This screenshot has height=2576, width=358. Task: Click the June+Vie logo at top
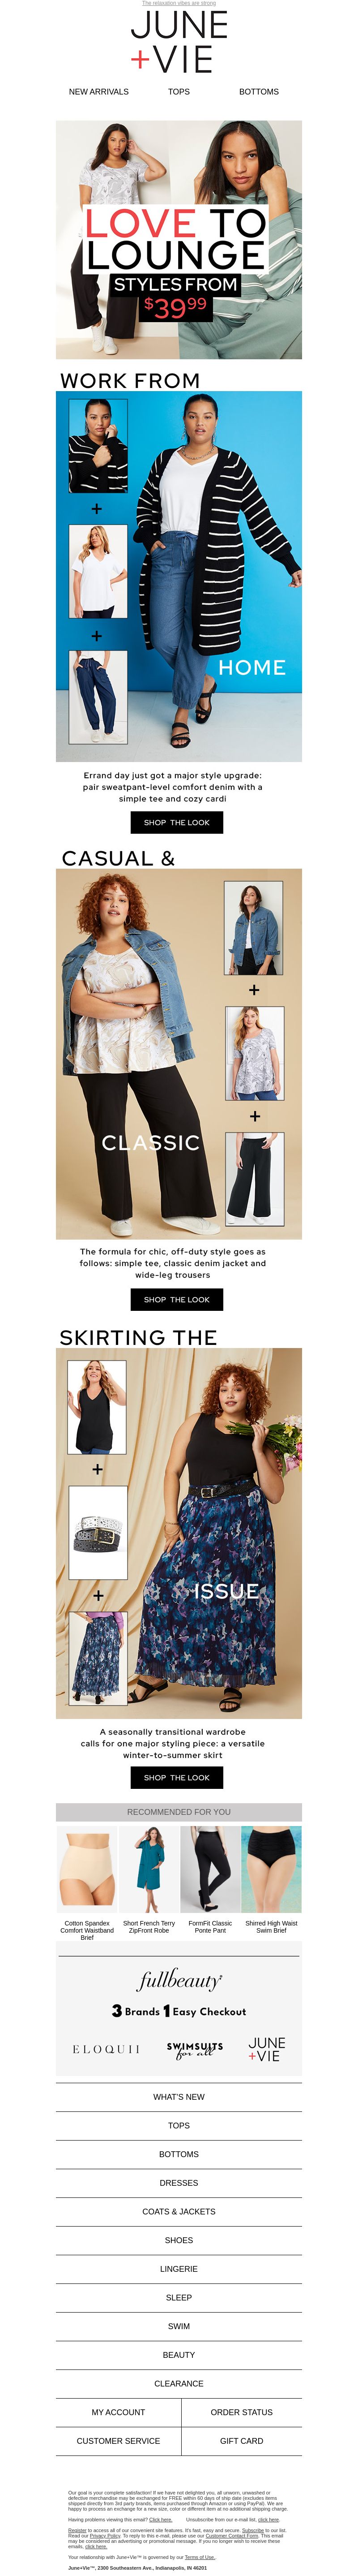[x=179, y=42]
